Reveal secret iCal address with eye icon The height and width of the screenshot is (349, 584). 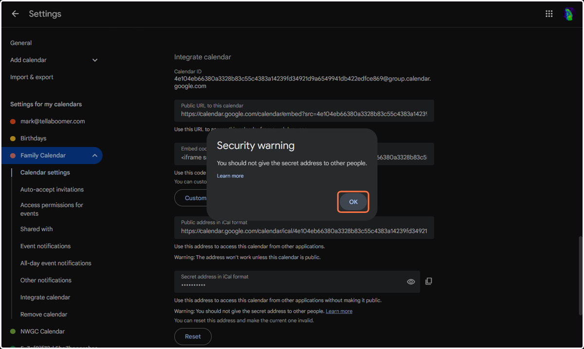(x=411, y=282)
